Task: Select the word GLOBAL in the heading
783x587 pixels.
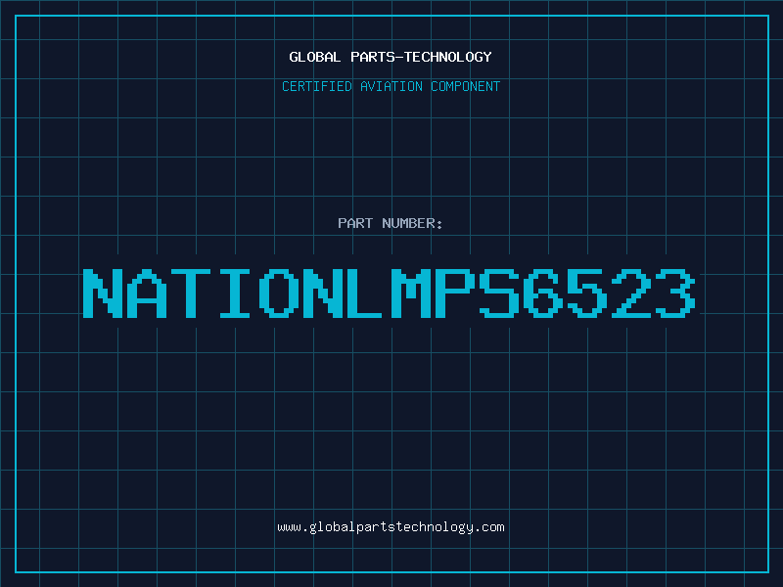Action: 315,57
